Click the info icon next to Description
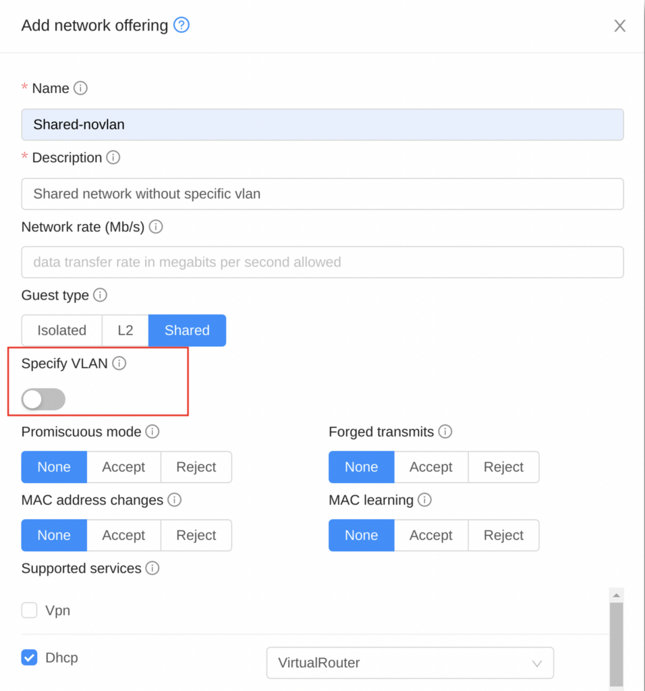This screenshot has height=691, width=645. (113, 158)
